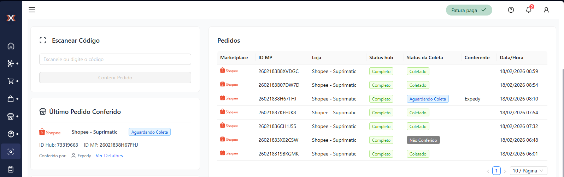The image size is (564, 177).
Task: Open notifications bell with 2 alerts
Action: point(529,10)
